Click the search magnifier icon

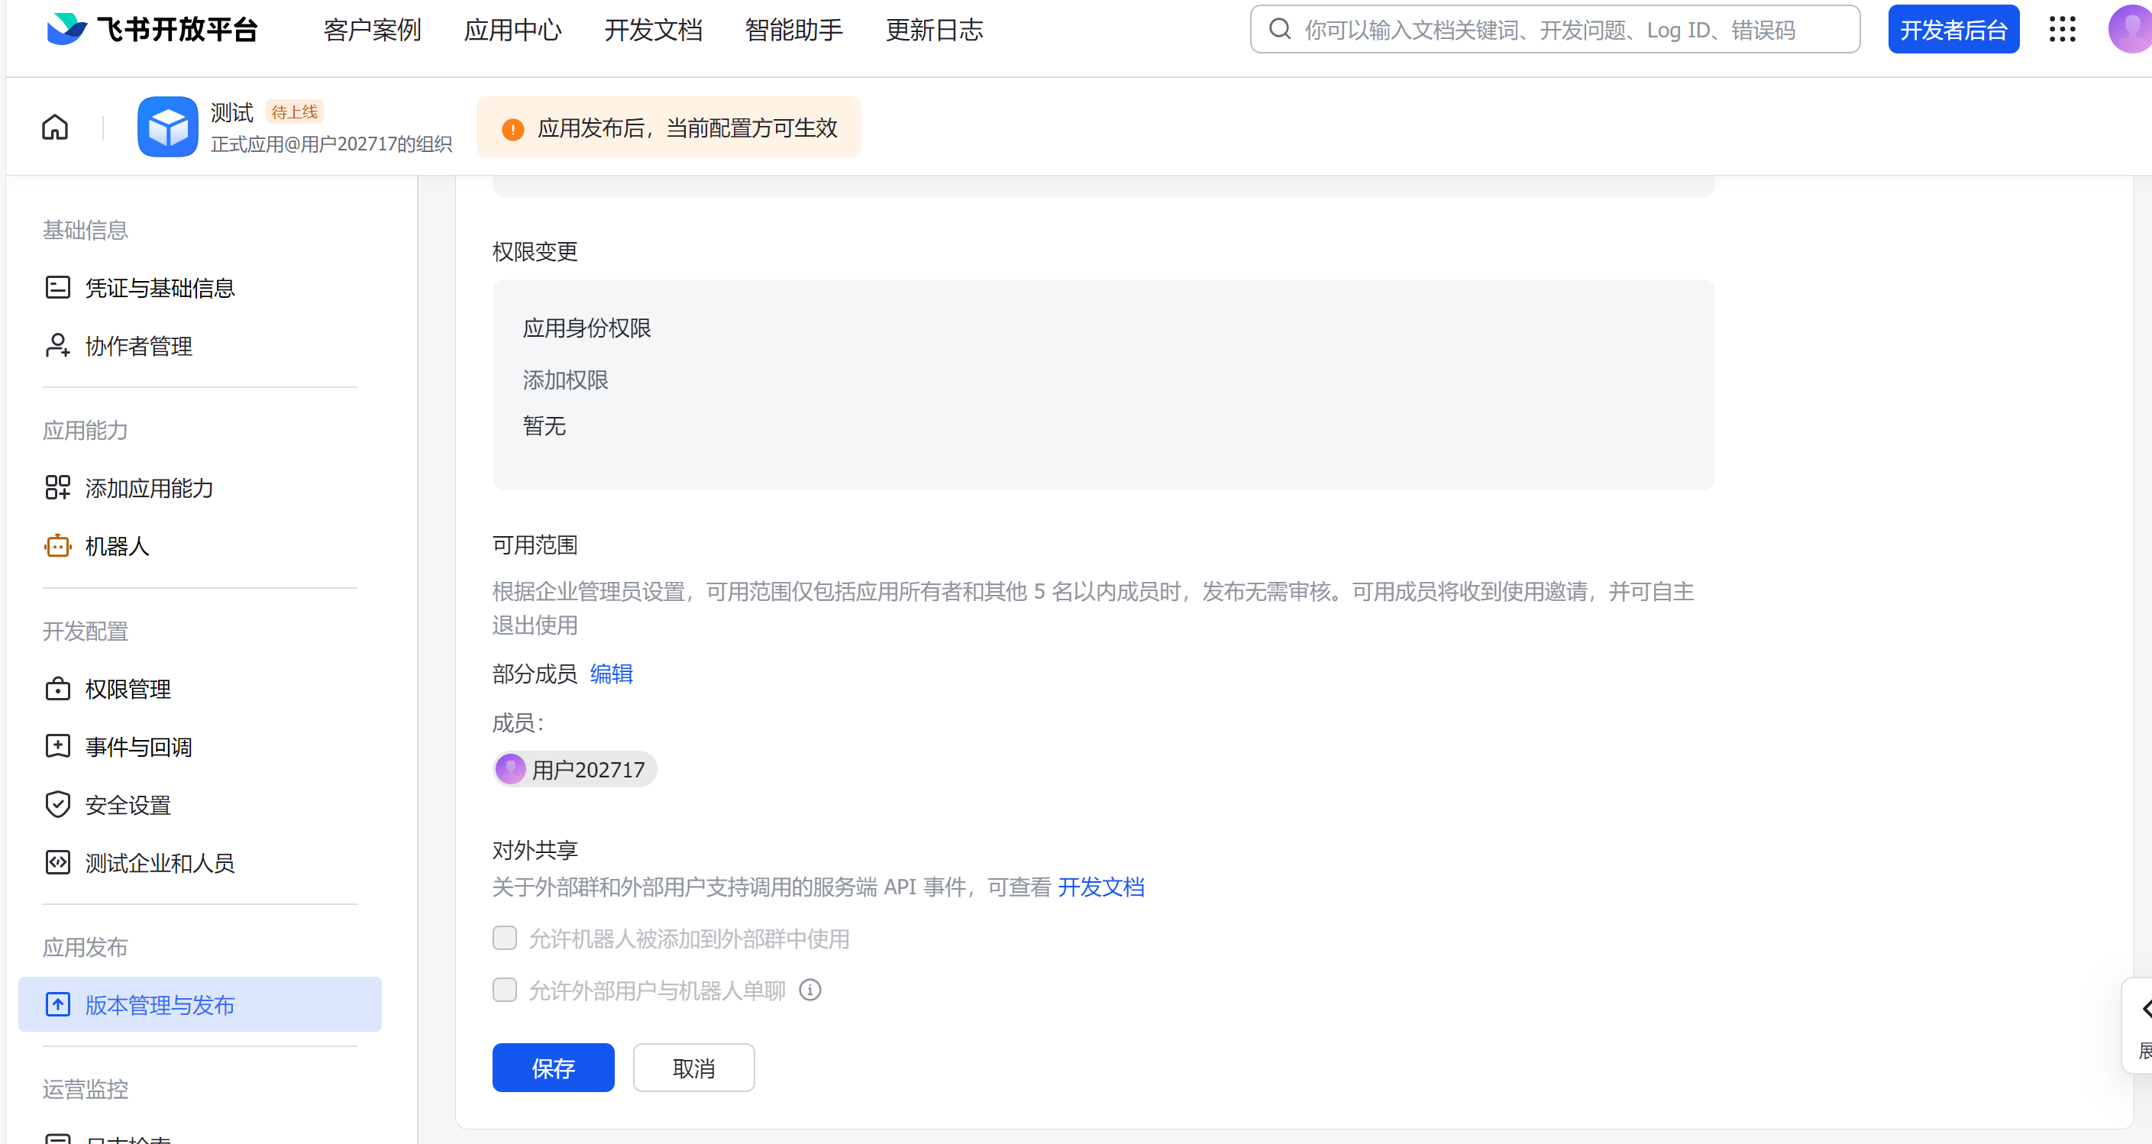1279,29
